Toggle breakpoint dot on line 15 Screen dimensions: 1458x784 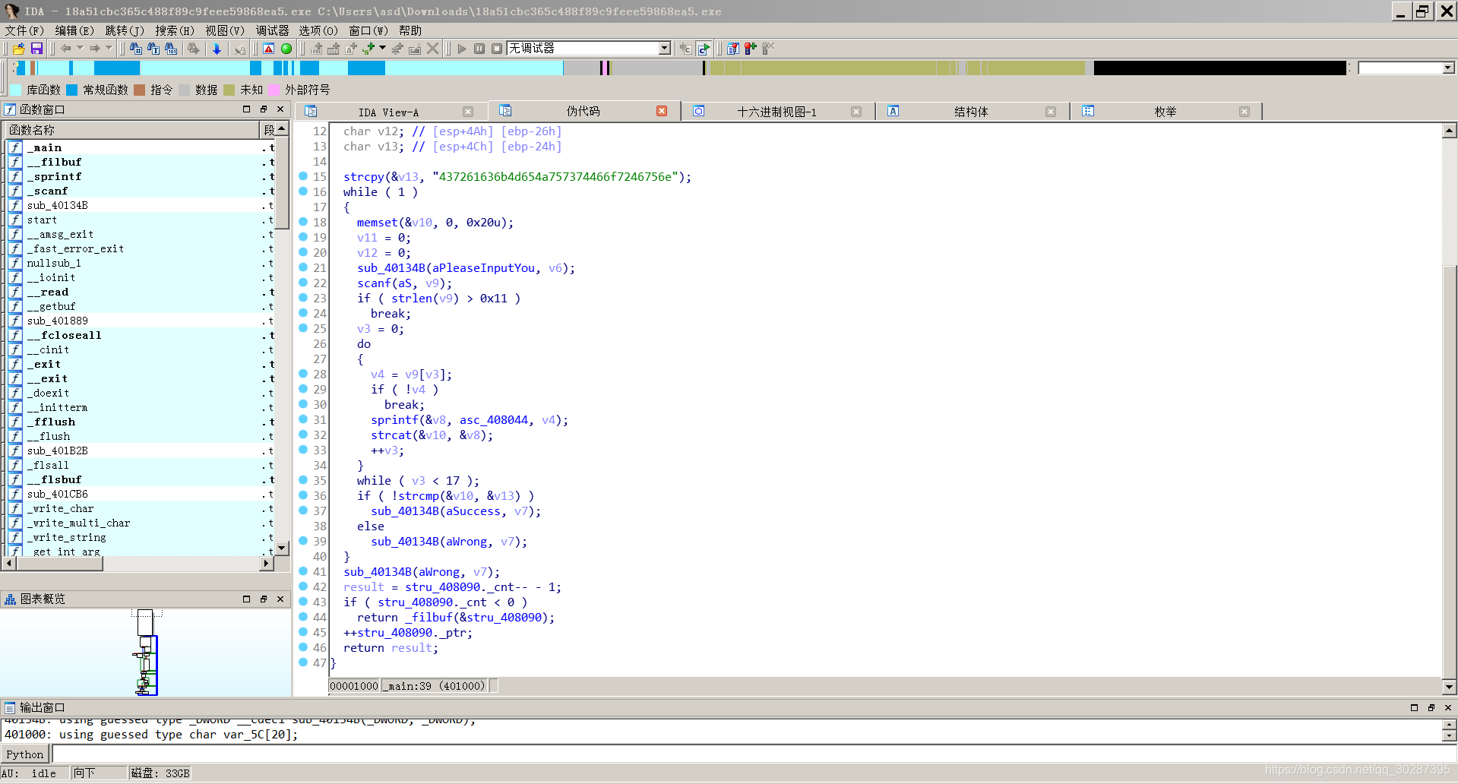click(x=303, y=176)
